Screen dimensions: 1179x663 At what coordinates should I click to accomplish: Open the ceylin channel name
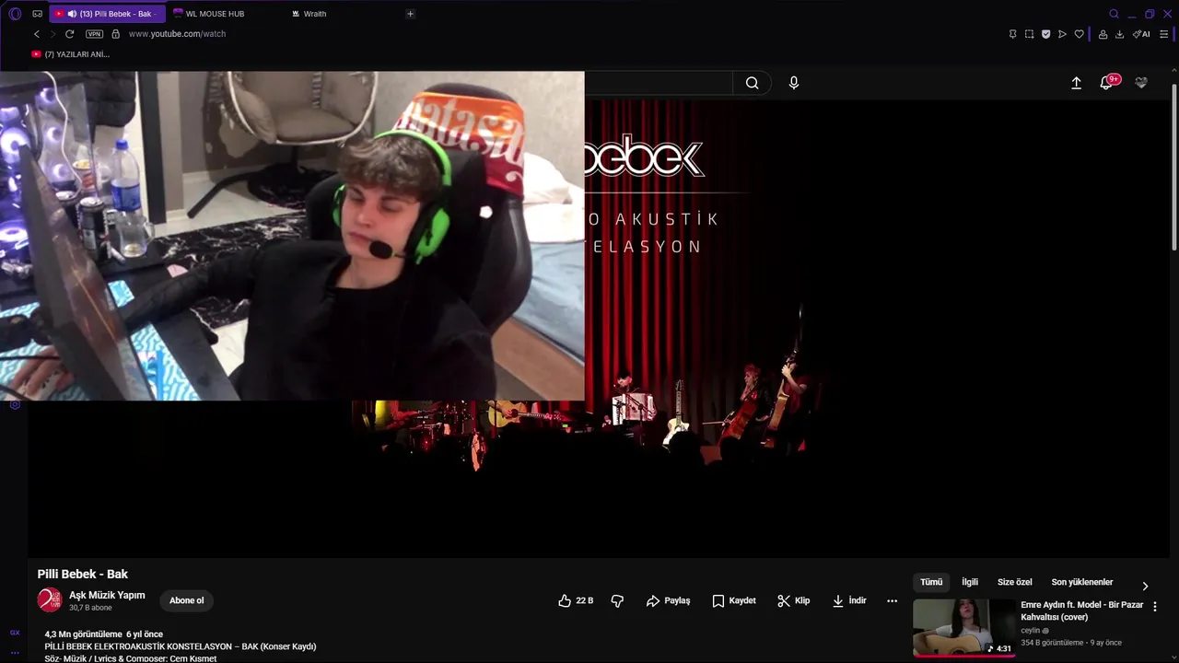(x=1031, y=631)
